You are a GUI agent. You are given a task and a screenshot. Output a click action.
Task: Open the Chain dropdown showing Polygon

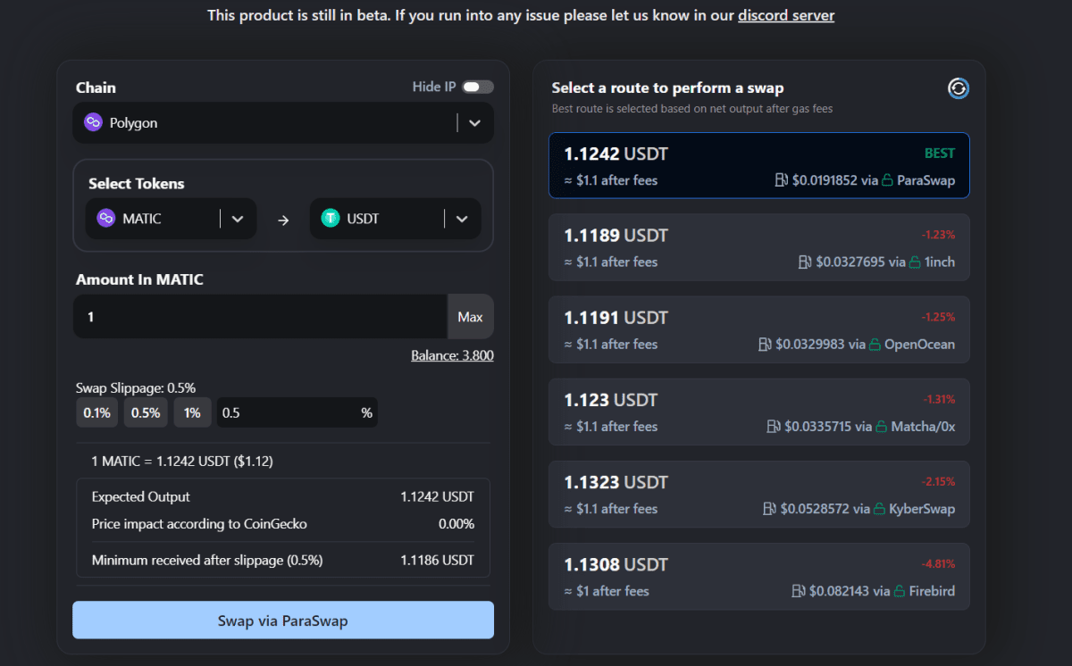474,122
